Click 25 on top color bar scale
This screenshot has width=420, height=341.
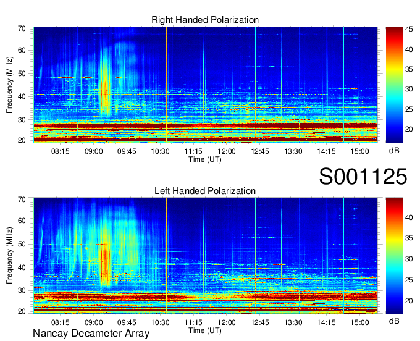(x=409, y=109)
